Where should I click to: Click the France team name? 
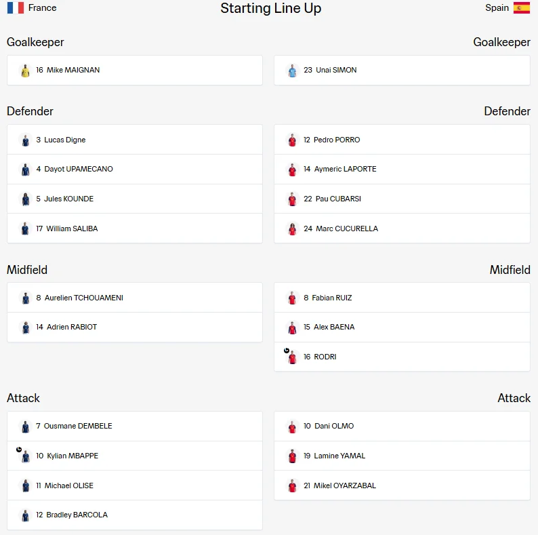click(x=42, y=7)
